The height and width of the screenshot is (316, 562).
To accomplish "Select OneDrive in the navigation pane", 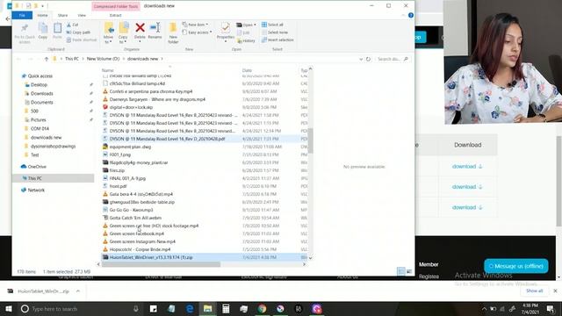I will (37, 167).
